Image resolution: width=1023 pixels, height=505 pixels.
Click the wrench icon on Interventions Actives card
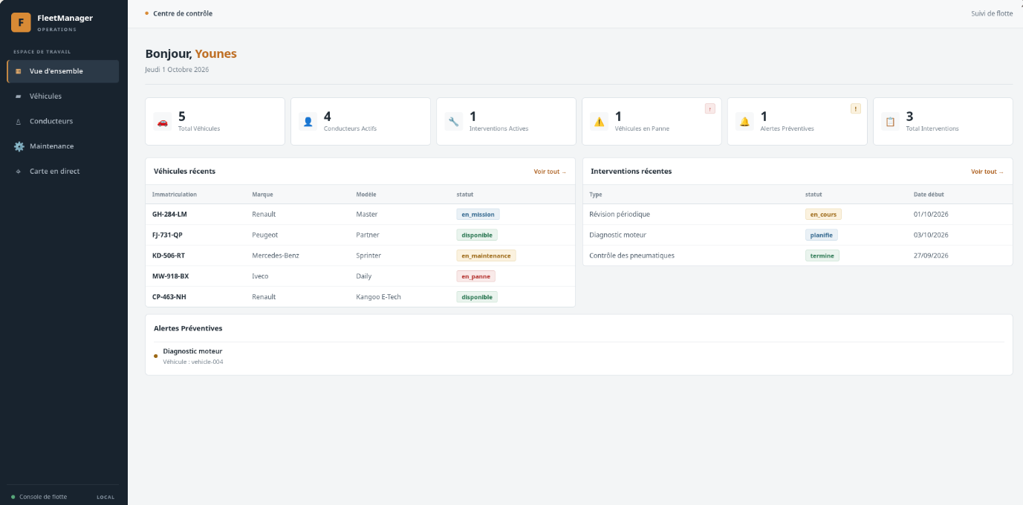click(x=454, y=122)
